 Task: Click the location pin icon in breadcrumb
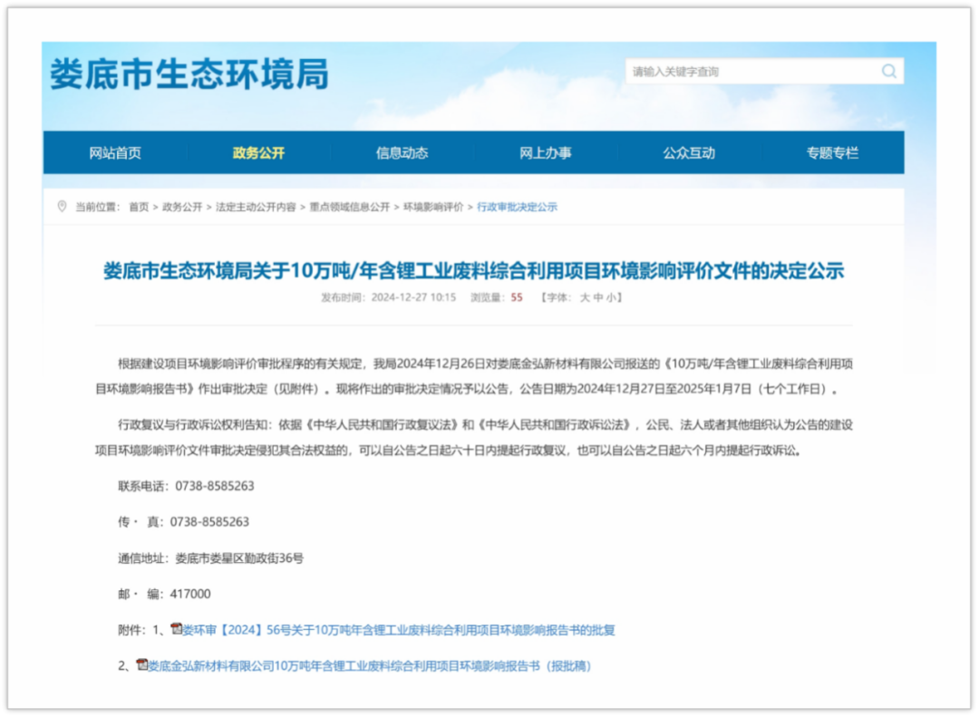[x=62, y=207]
